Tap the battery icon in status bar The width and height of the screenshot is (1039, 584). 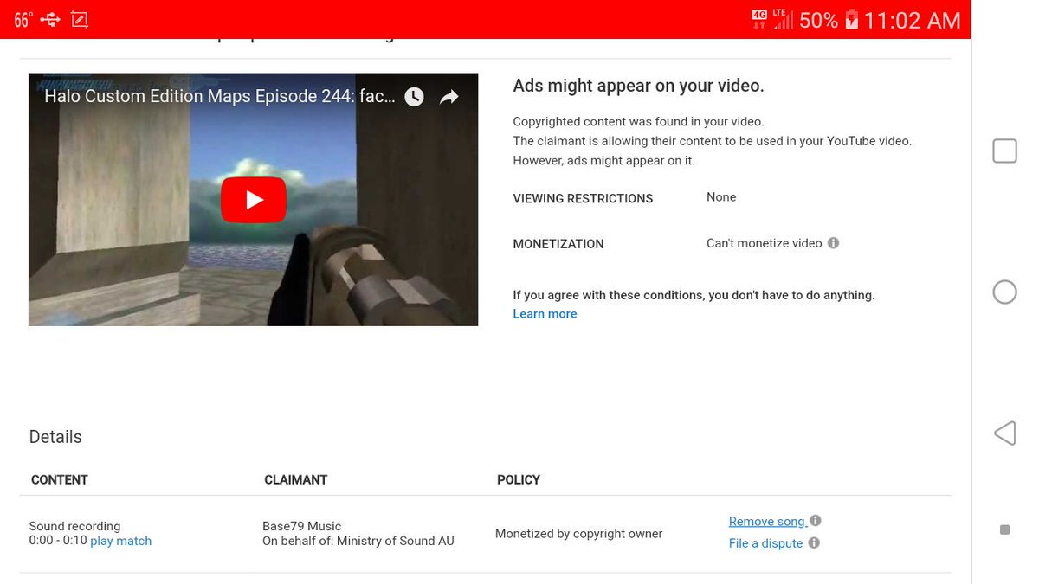click(851, 19)
